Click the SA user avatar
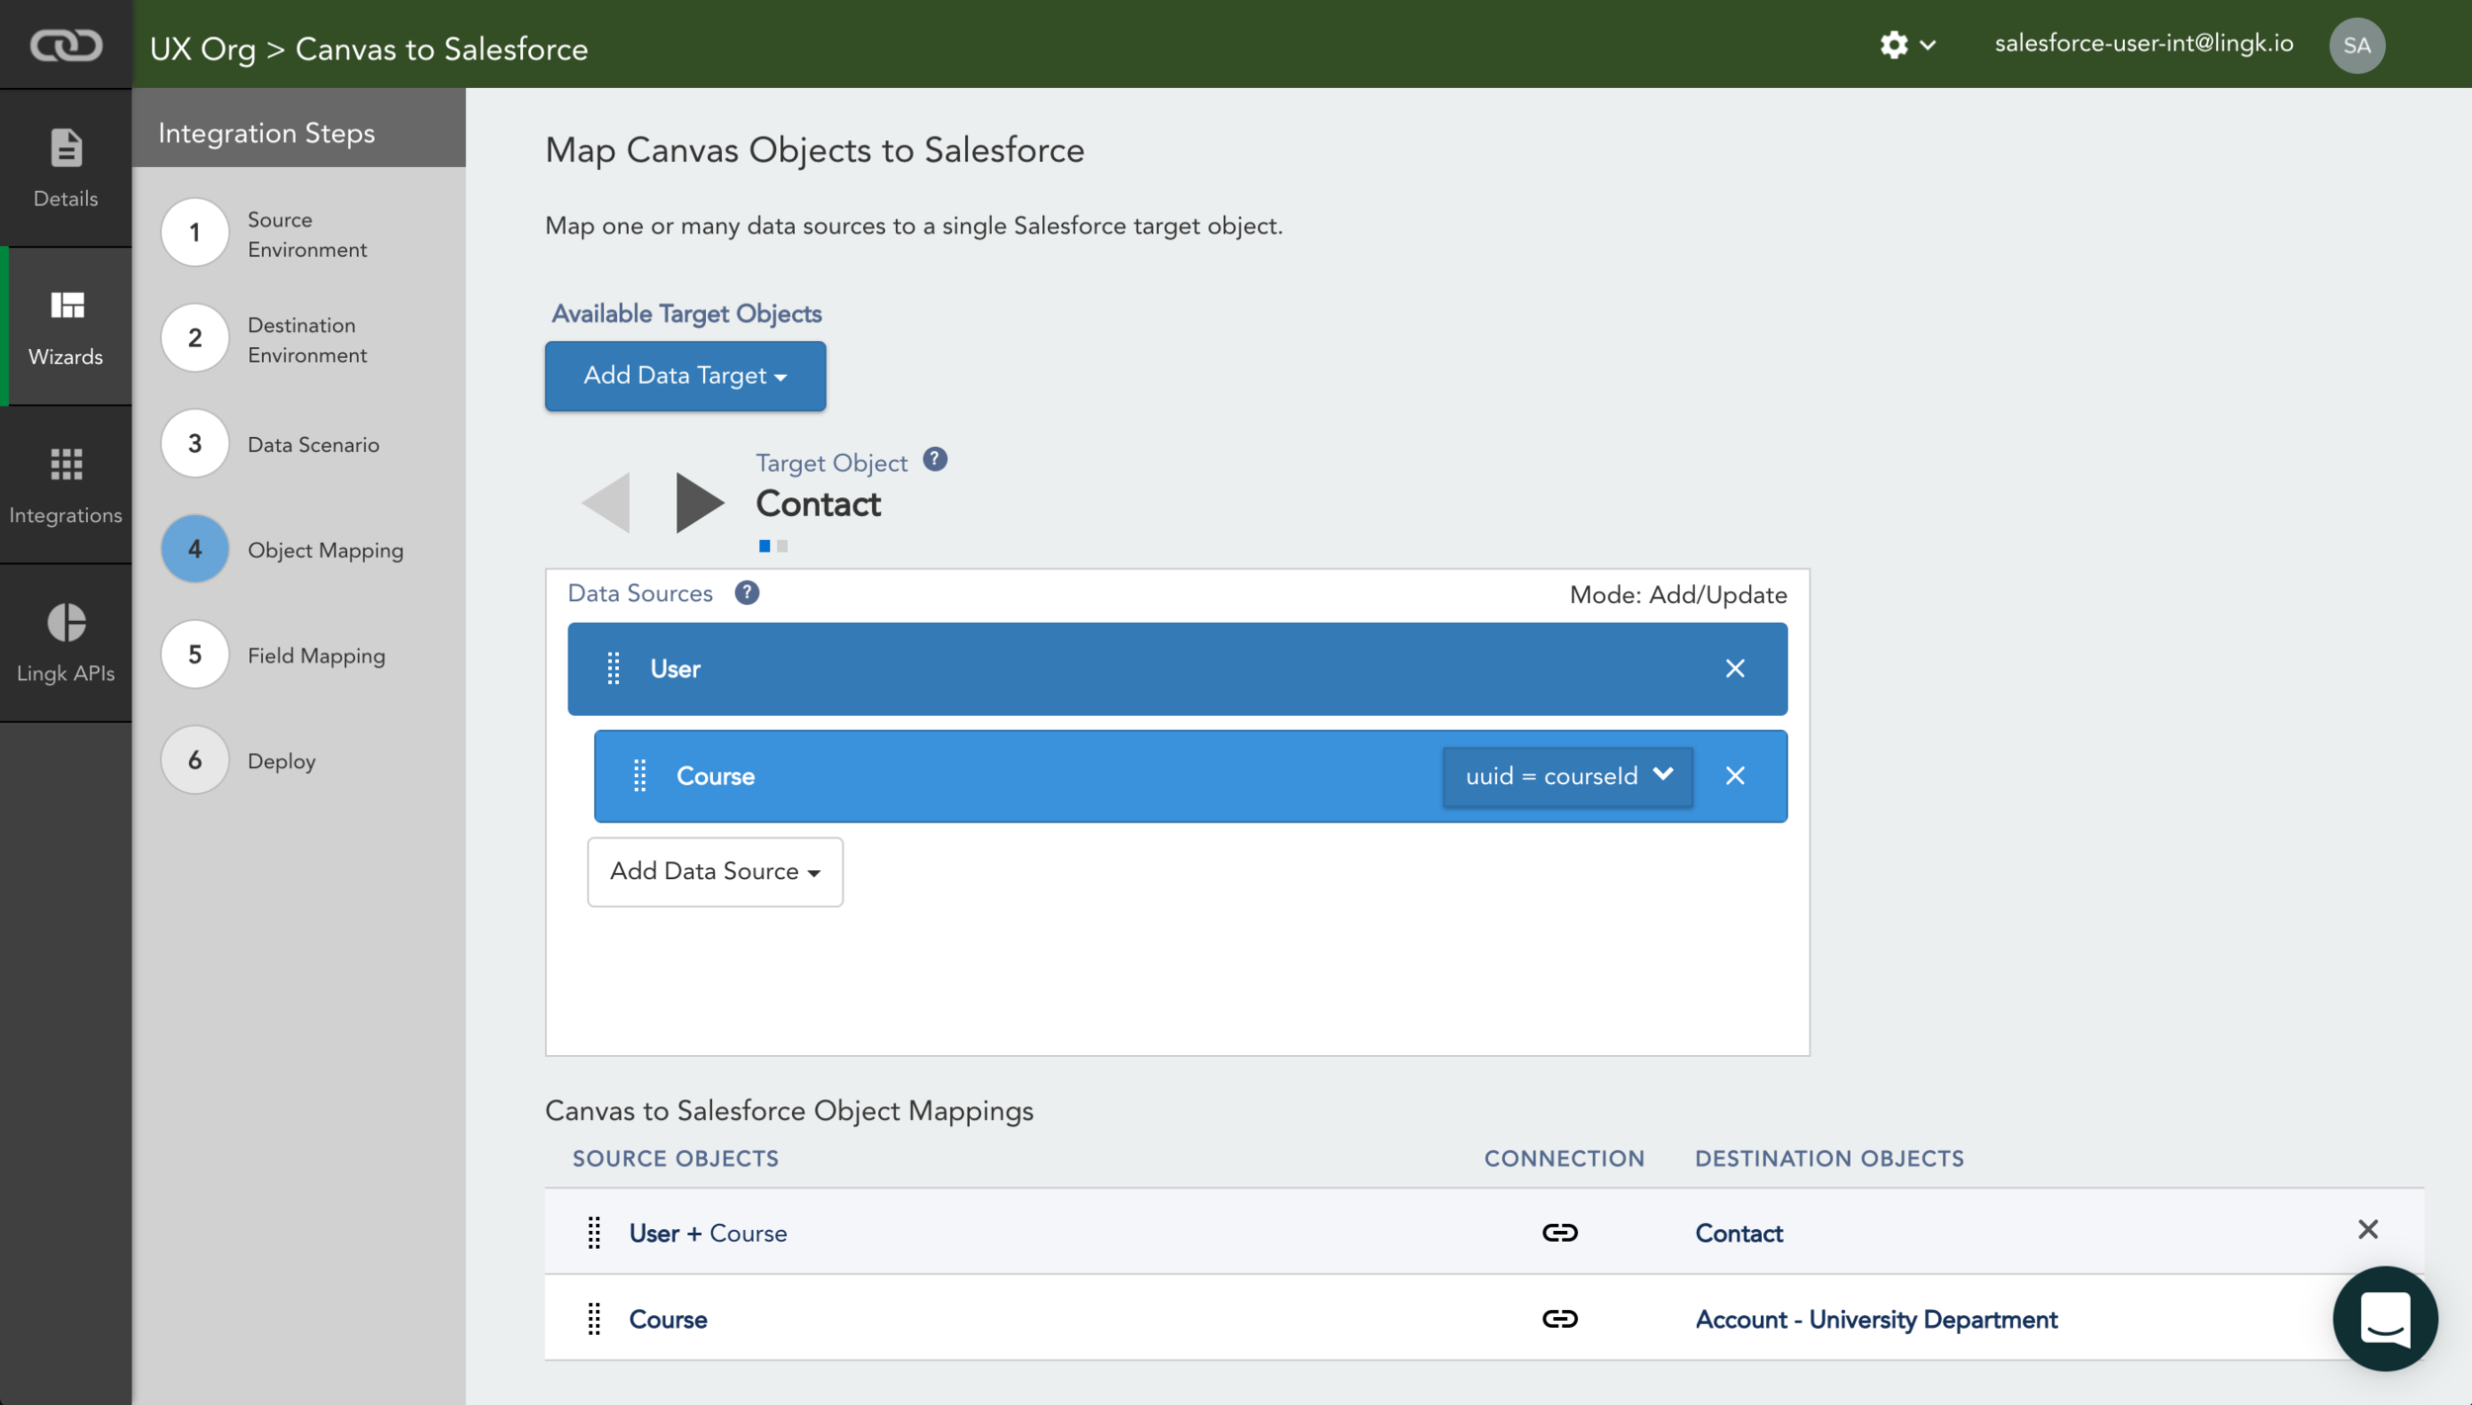Image resolution: width=2472 pixels, height=1405 pixels. click(2356, 45)
